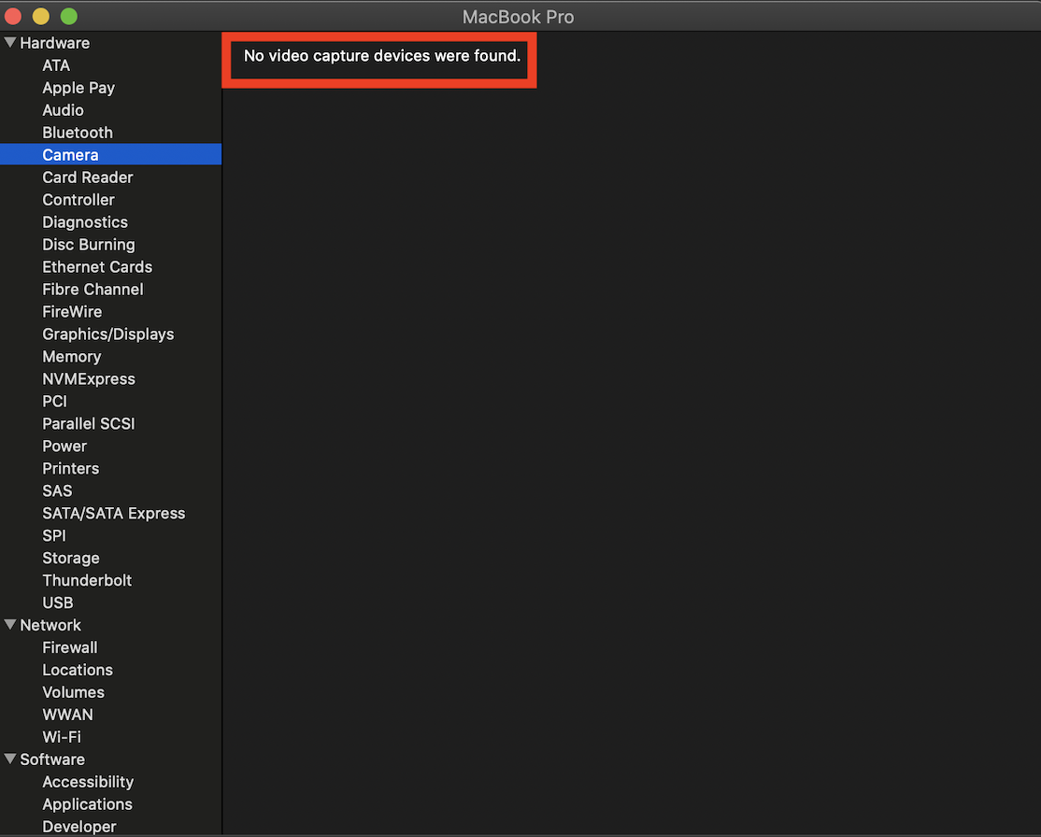
Task: Show Bluetooth hardware info
Action: pyautogui.click(x=78, y=132)
